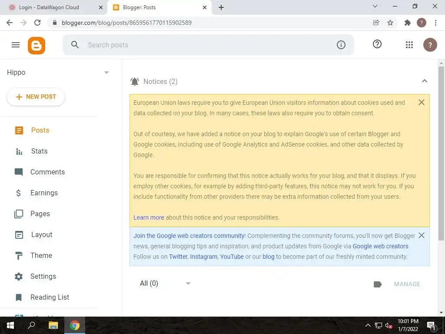Open the Layout section
Image resolution: width=445 pixels, height=334 pixels.
coord(42,235)
